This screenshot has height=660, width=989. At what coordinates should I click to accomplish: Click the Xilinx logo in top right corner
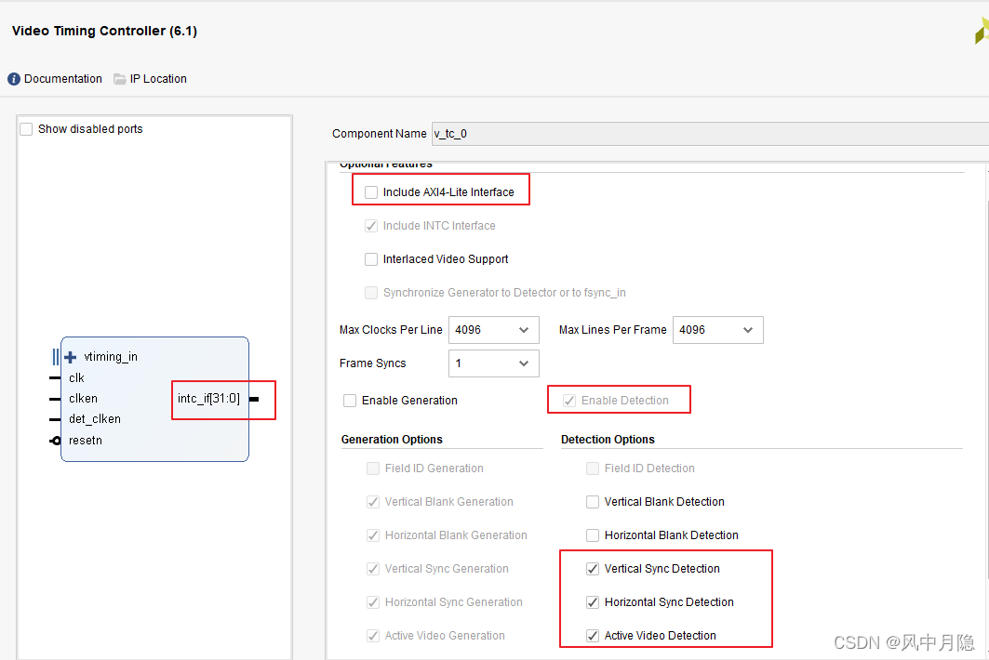click(981, 31)
